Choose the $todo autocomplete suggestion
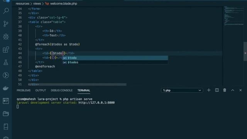The width and height of the screenshot is (247, 139). [115, 58]
